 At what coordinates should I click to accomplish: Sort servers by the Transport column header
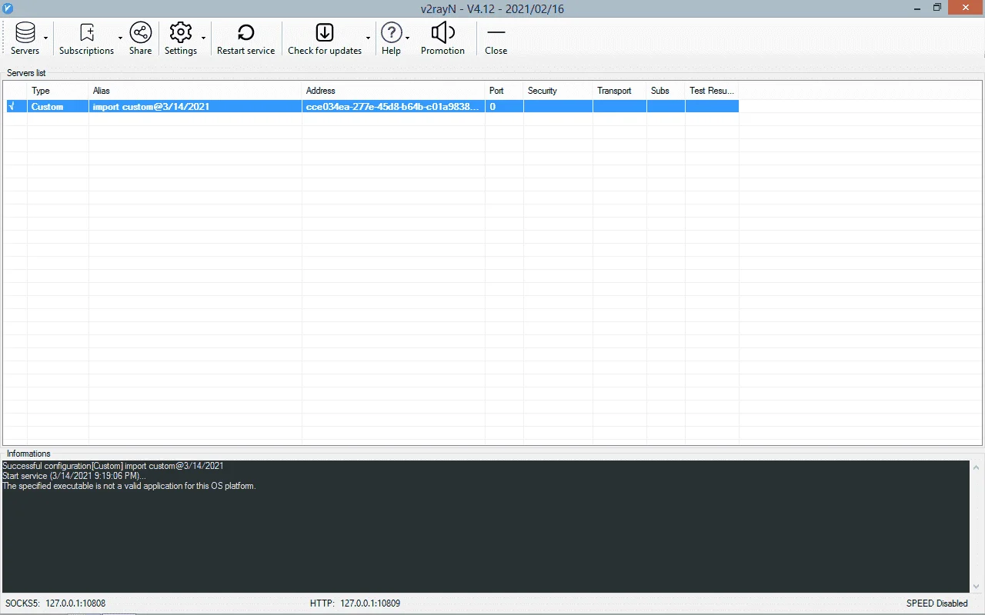pos(619,91)
